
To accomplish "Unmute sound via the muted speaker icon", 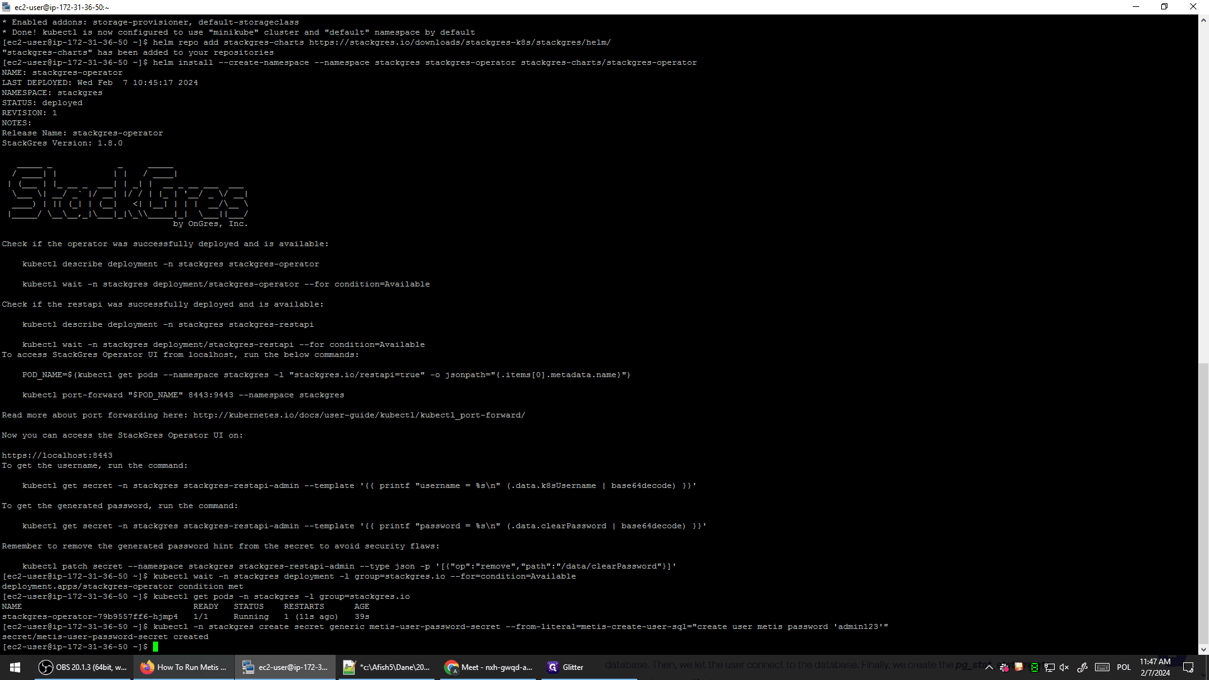I will [x=1064, y=667].
